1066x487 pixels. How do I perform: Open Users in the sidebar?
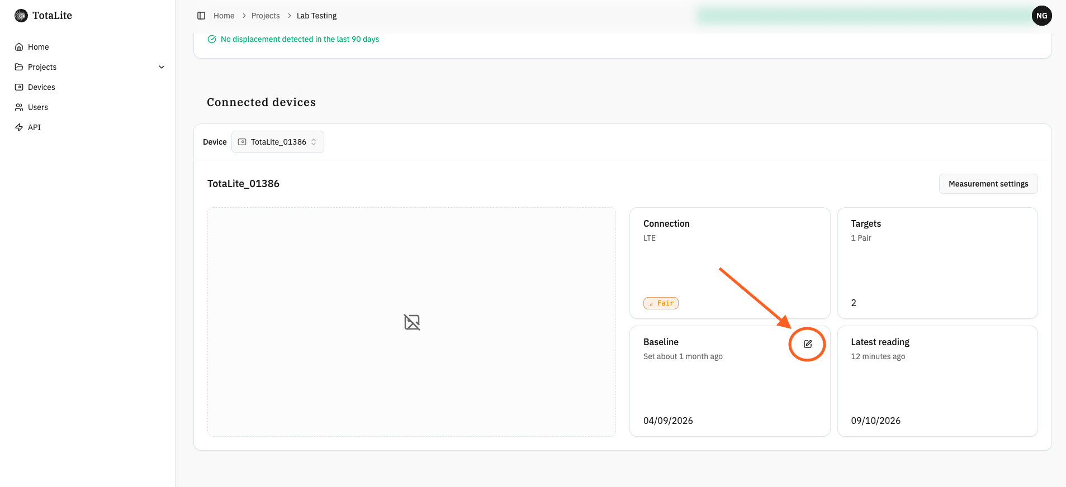point(38,107)
